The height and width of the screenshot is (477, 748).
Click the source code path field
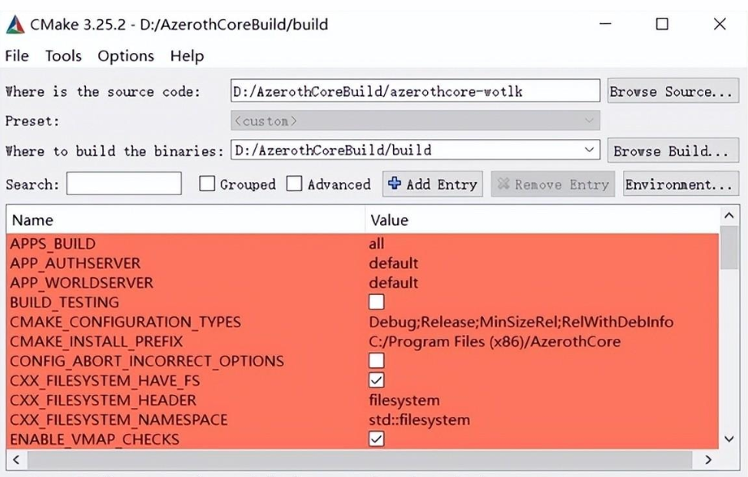coord(415,91)
